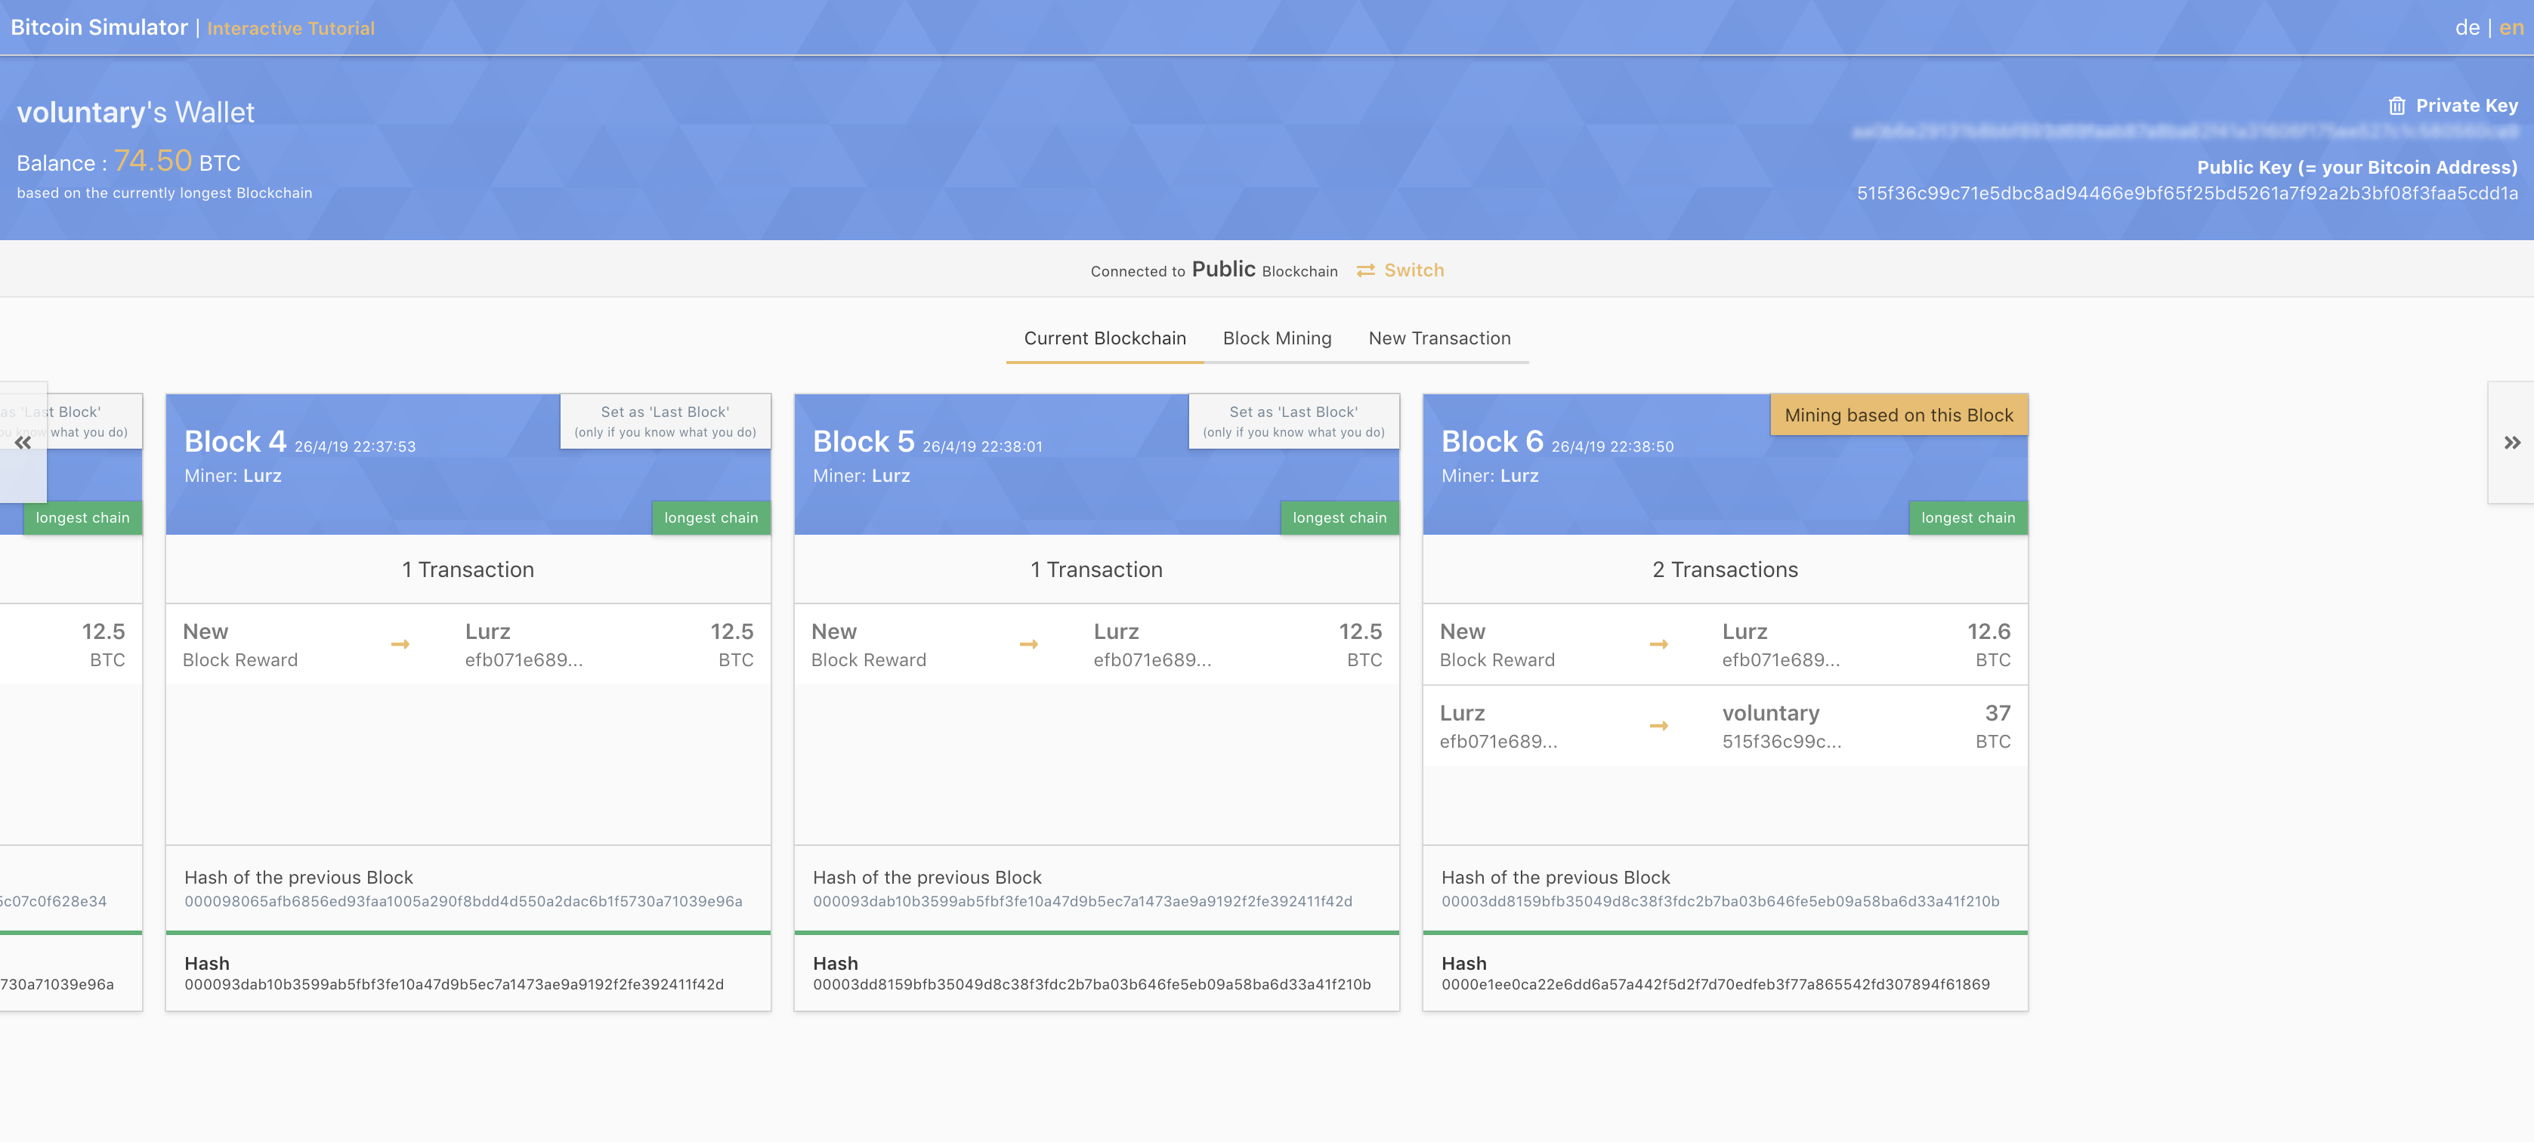Select English (en) language option
Viewport: 2534px width, 1142px height.
point(2511,27)
